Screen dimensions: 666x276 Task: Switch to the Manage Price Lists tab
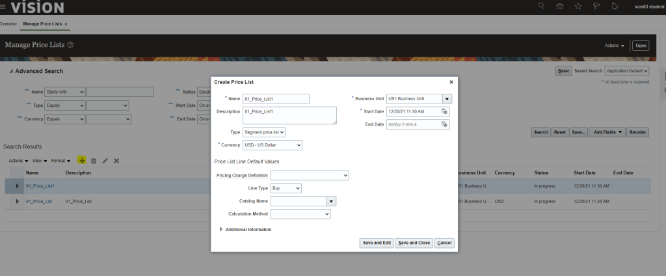click(43, 23)
